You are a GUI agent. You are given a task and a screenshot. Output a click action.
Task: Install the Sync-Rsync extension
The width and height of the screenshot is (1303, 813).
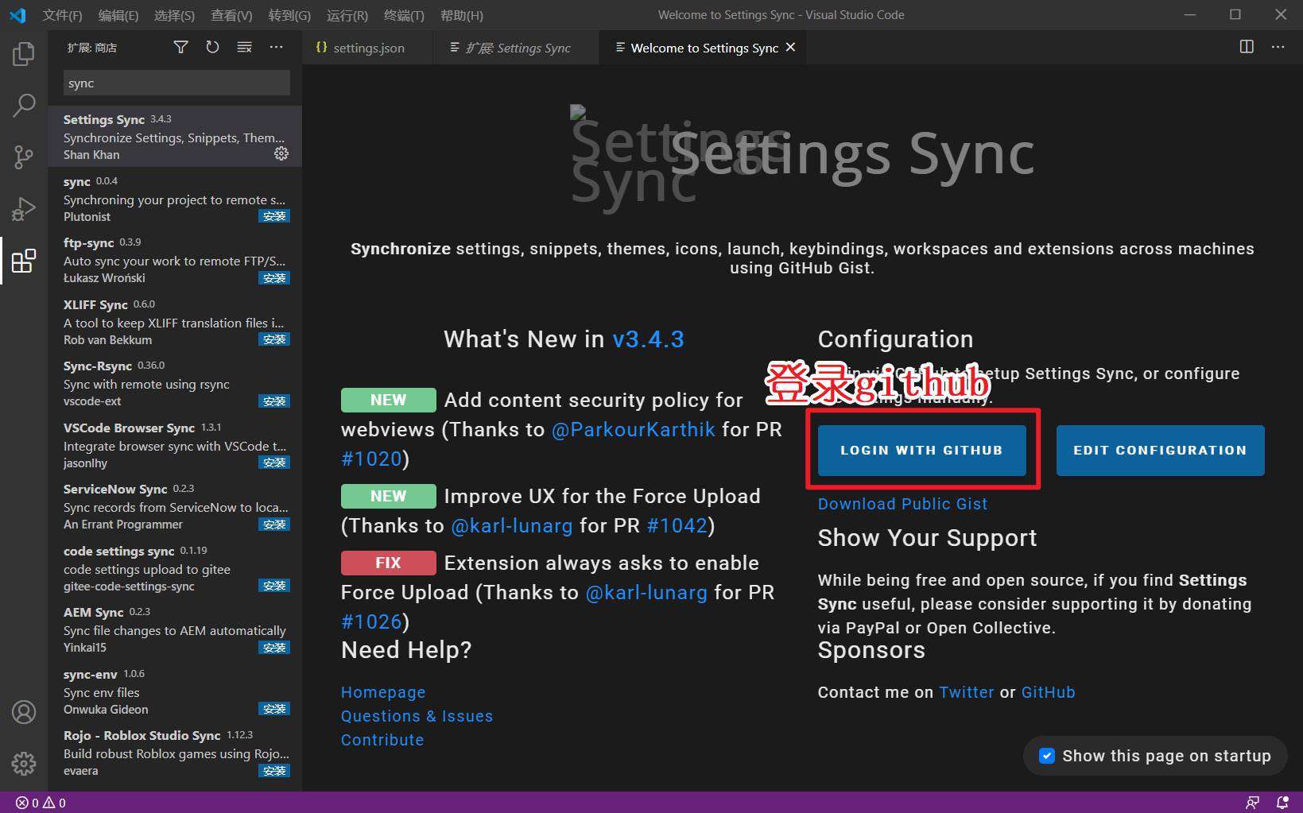[x=274, y=401]
